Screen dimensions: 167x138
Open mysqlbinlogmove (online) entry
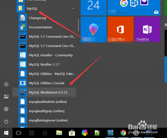(x=48, y=120)
